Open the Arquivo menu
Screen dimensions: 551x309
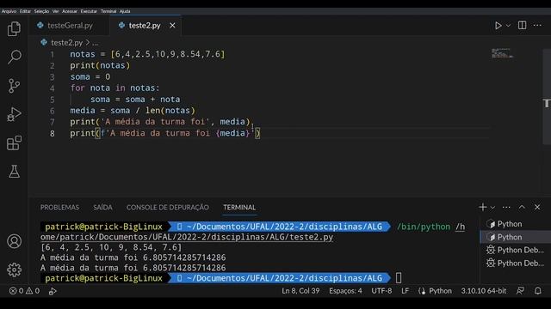pyautogui.click(x=9, y=11)
